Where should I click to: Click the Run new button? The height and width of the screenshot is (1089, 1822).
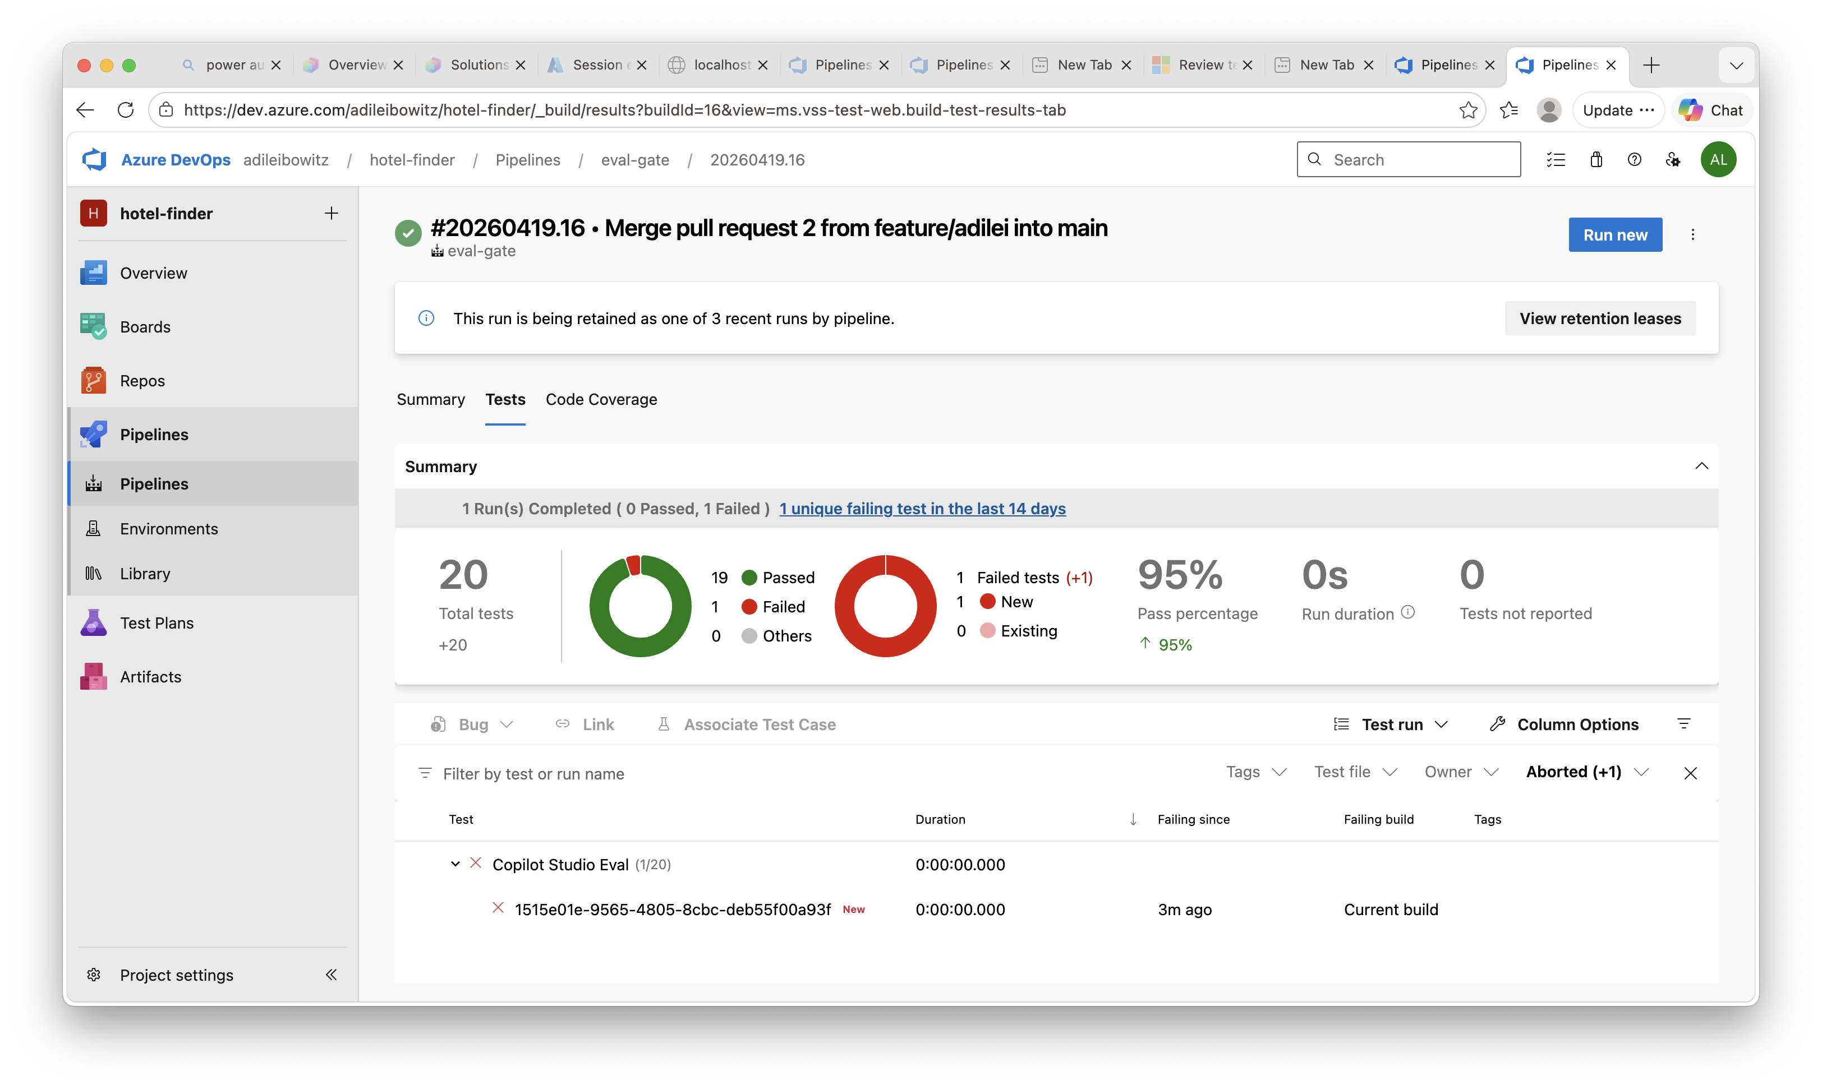(1615, 235)
